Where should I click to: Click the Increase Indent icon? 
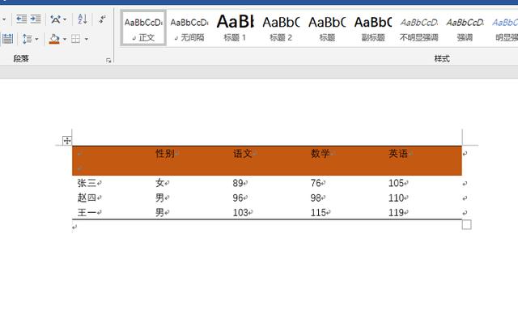pos(36,19)
